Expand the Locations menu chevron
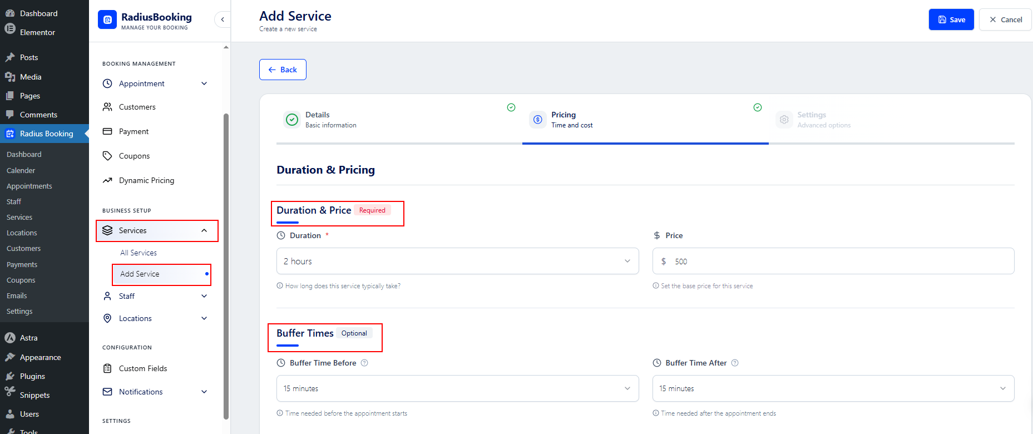 (x=204, y=318)
